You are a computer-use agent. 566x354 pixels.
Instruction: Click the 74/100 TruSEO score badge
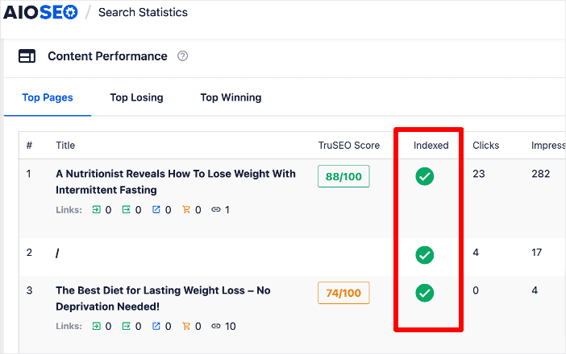(x=343, y=293)
